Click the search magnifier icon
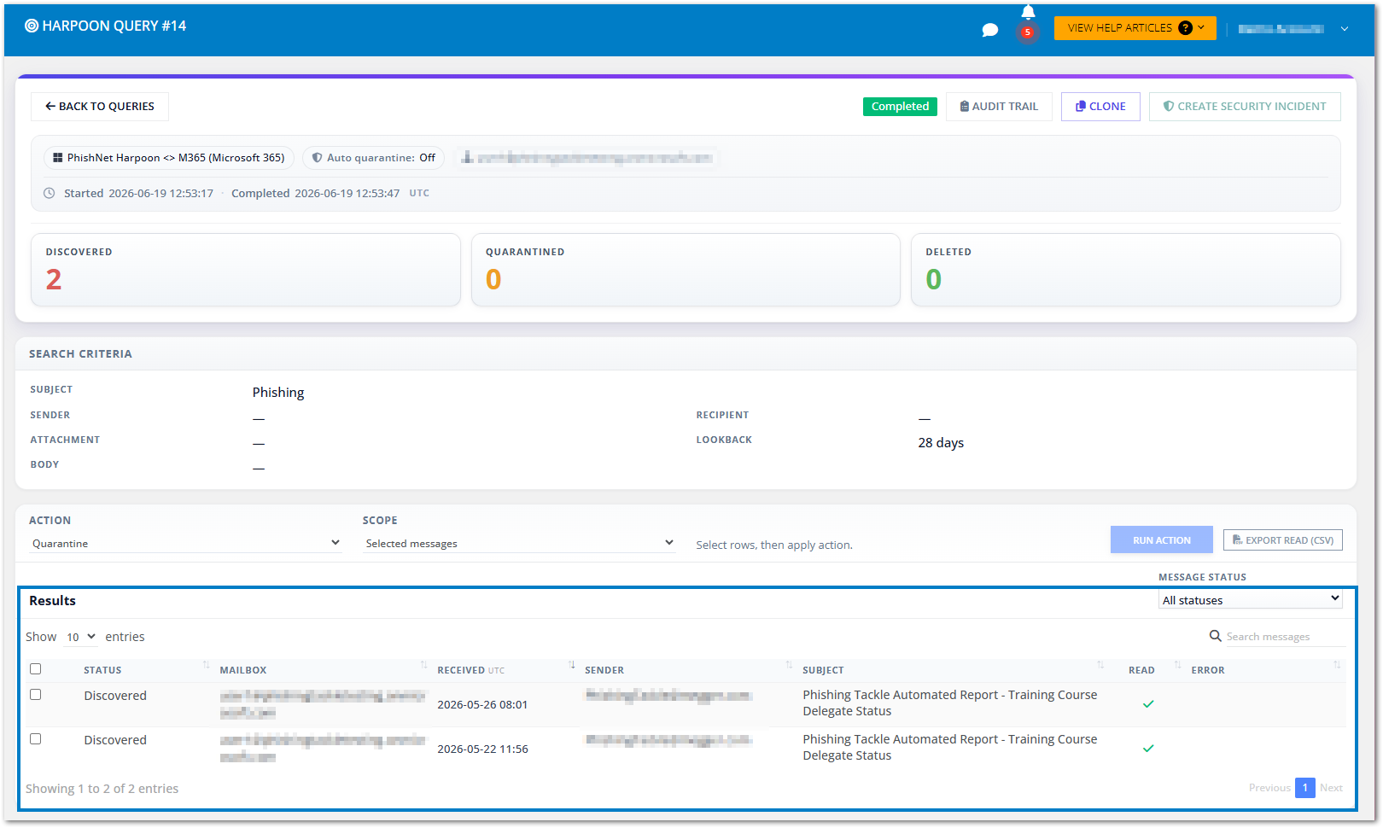Image resolution: width=1383 pixels, height=828 pixels. [x=1216, y=636]
